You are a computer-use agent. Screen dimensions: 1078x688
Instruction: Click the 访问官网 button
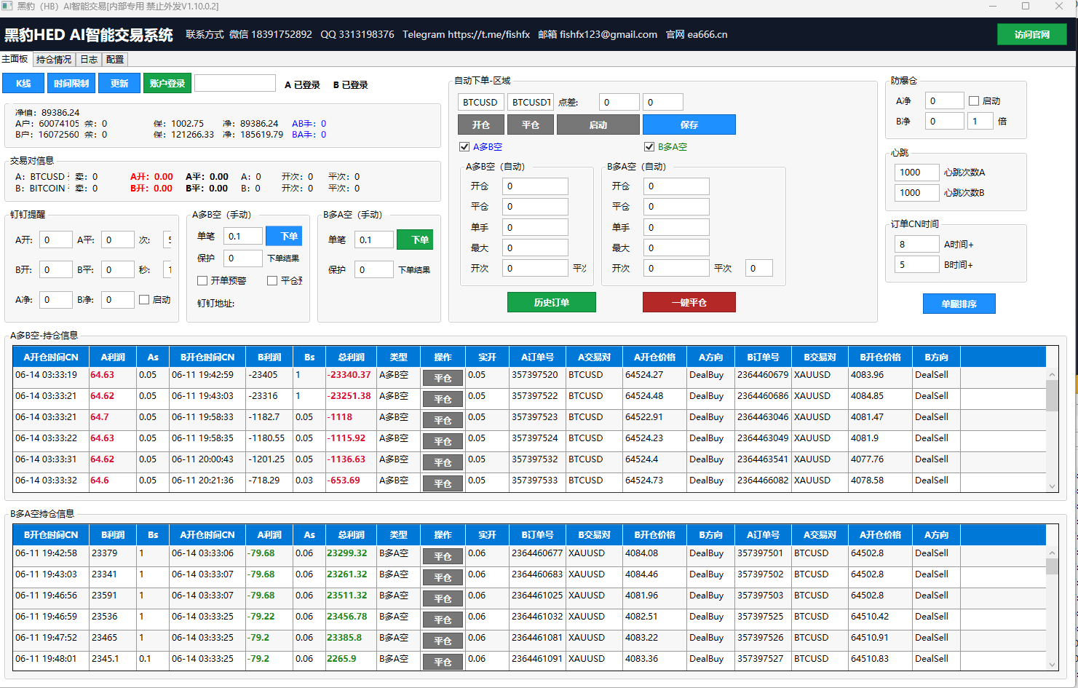(x=1031, y=34)
